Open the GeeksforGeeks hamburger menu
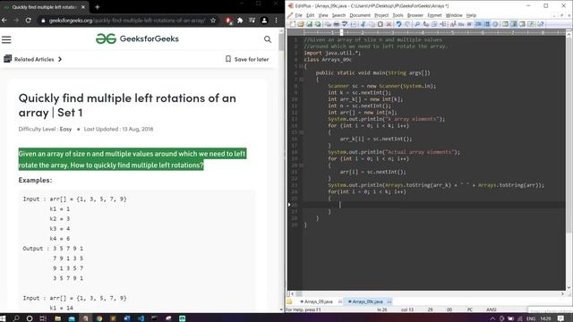 click(x=6, y=39)
